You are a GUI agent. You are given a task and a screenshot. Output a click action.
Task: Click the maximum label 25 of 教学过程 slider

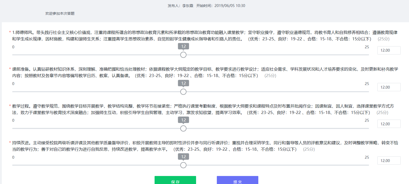tap(367, 120)
